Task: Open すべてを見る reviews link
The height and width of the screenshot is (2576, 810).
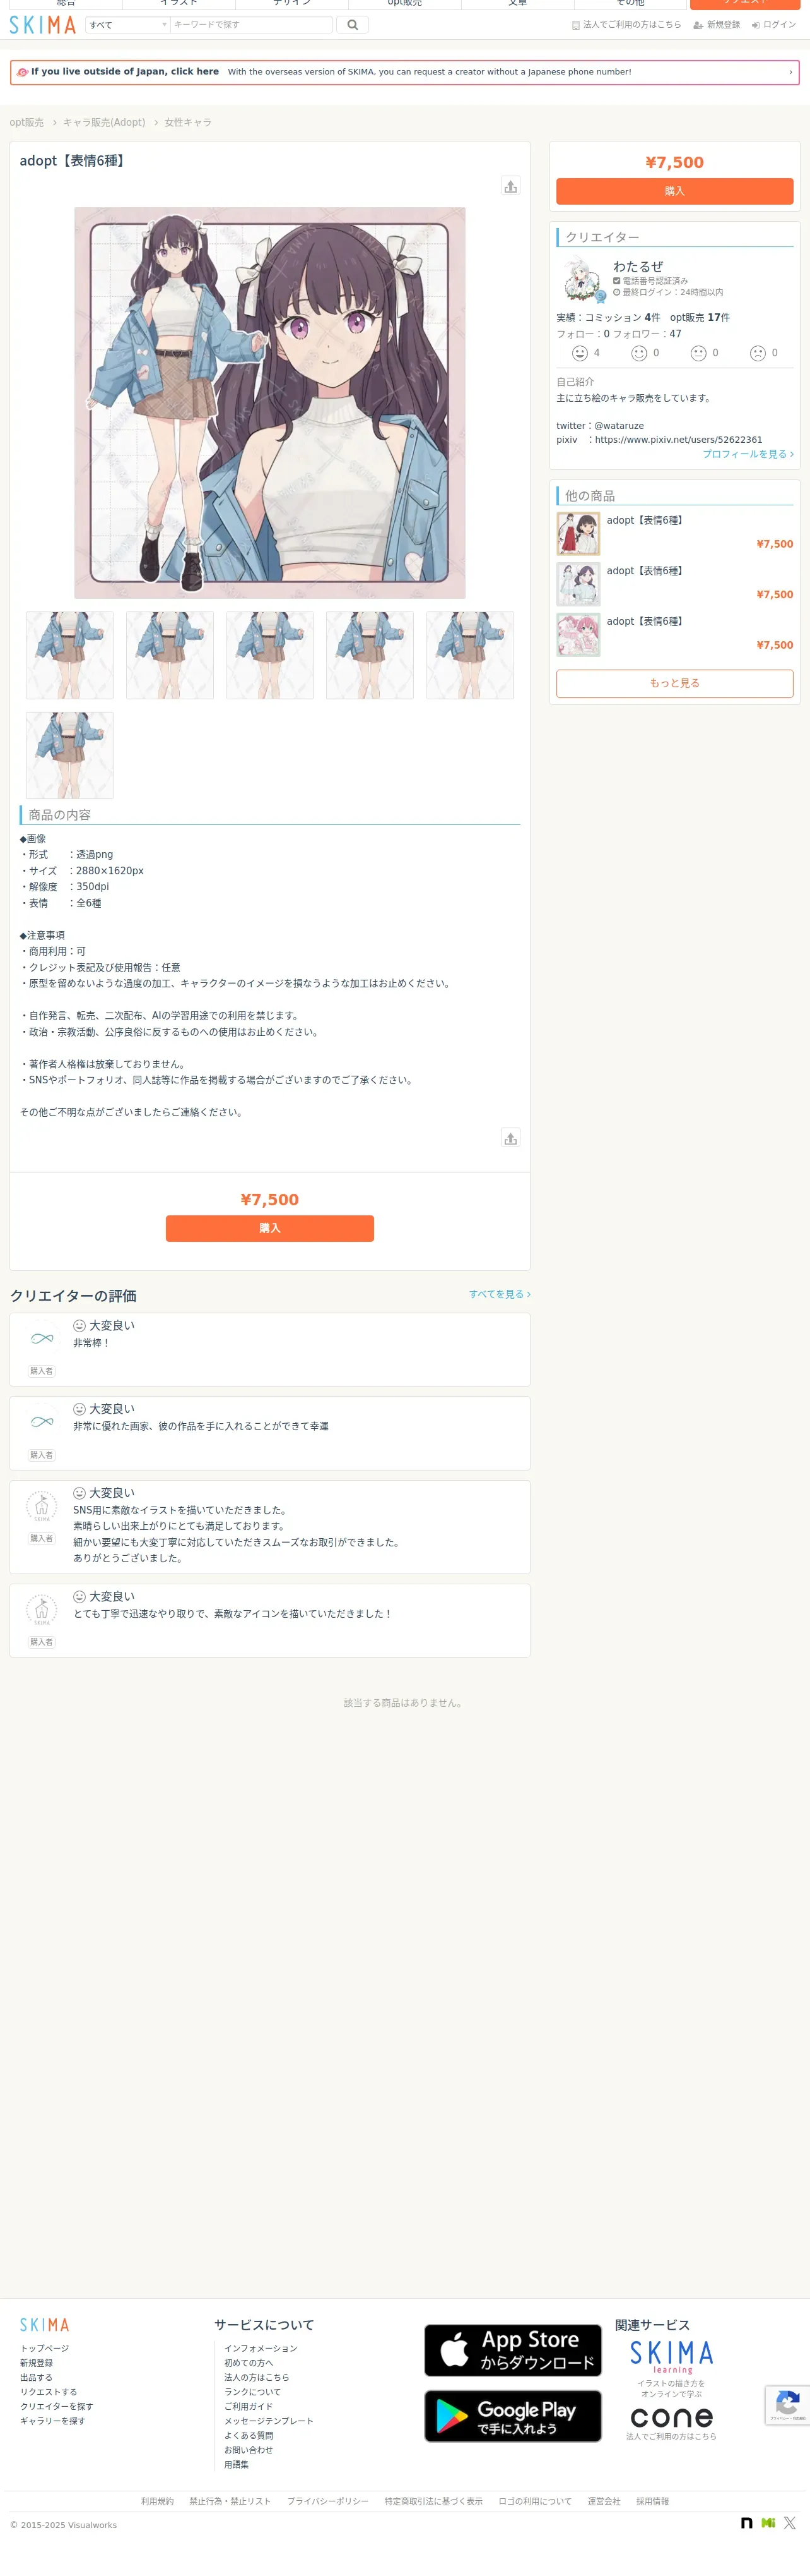Action: (x=500, y=1294)
